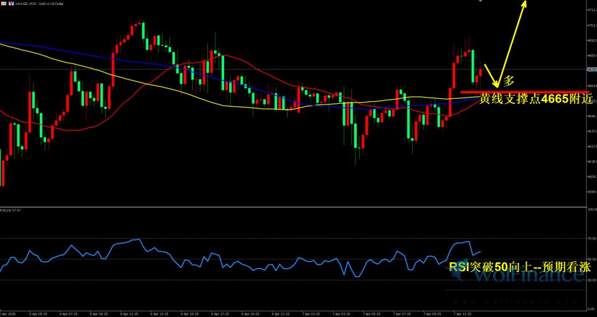Screen dimensions: 597x317
Task: Click the tip of the yellow upward arrow
Action: [525, 3]
